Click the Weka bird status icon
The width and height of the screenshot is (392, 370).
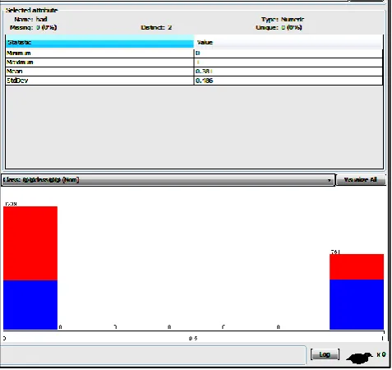[x=359, y=358]
